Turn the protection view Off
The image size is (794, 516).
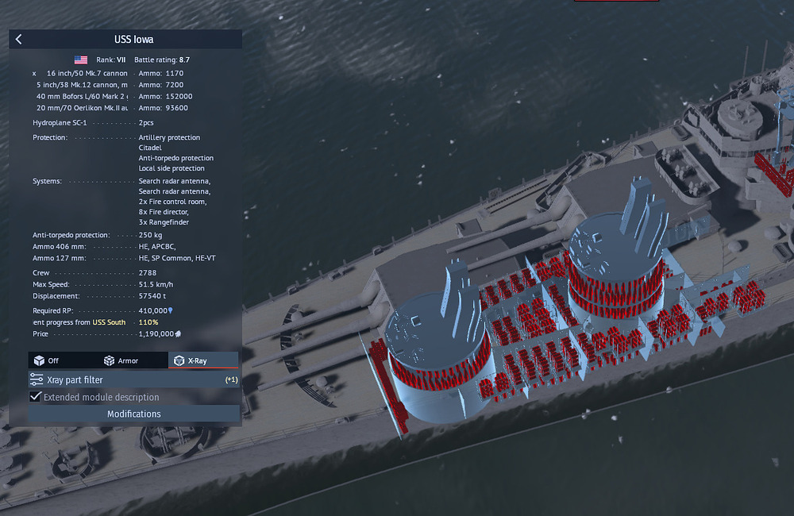[x=46, y=360]
